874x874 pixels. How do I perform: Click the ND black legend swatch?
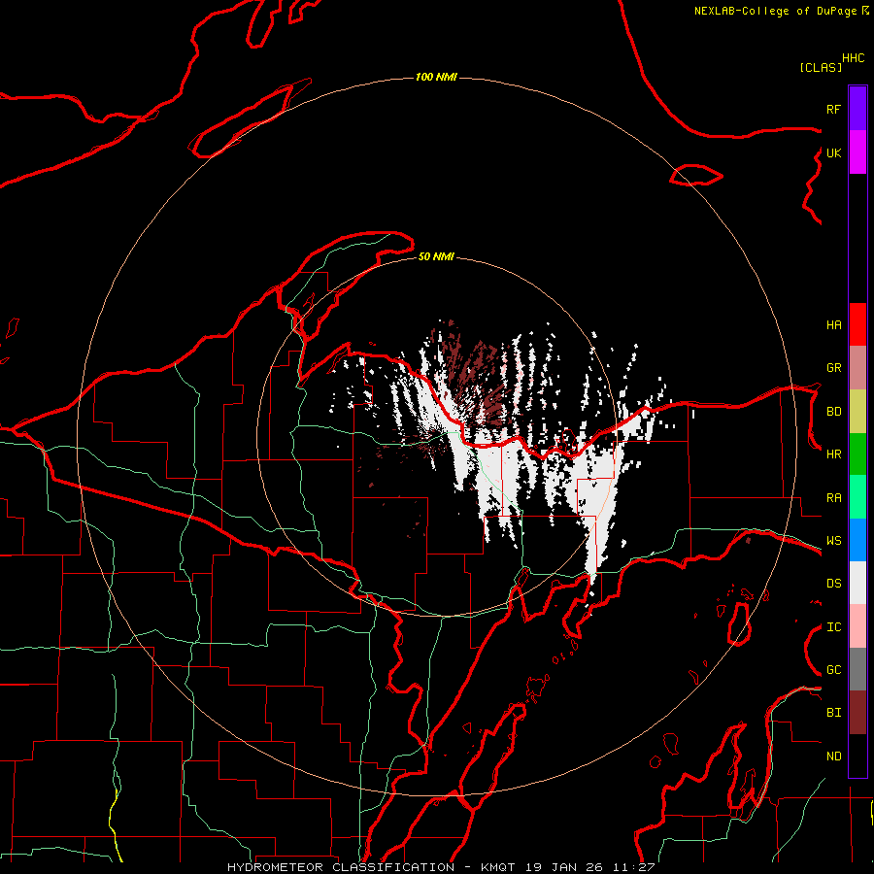pos(857,756)
